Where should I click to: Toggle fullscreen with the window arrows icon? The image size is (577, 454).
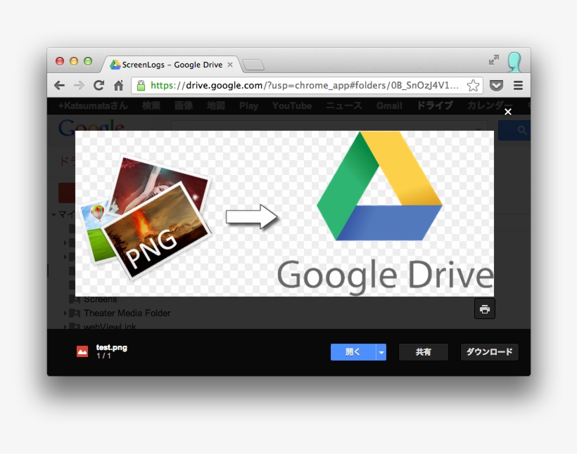click(x=494, y=60)
